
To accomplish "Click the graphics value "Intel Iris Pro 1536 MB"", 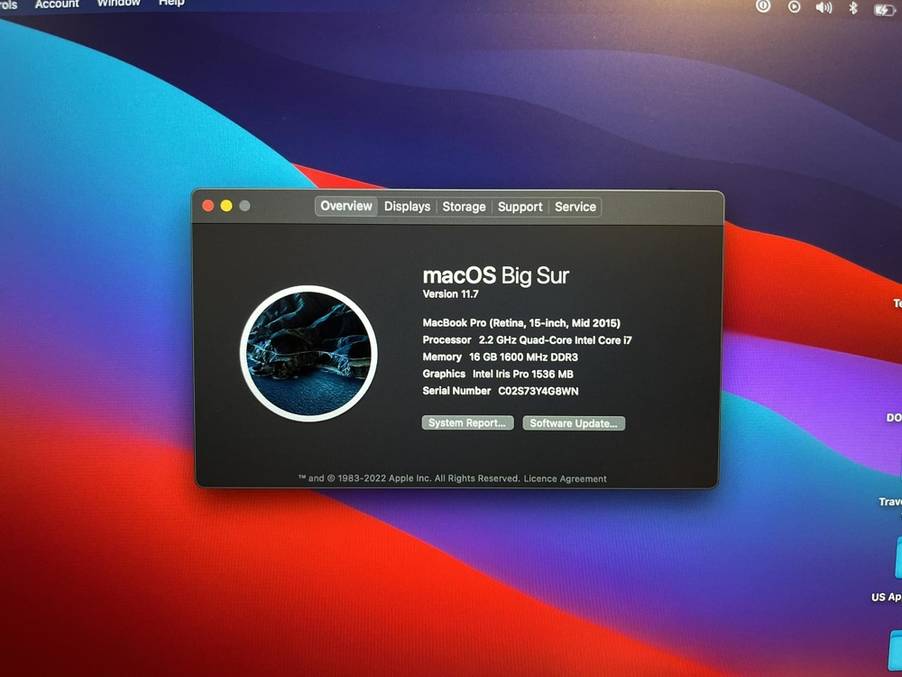I will pyautogui.click(x=523, y=375).
